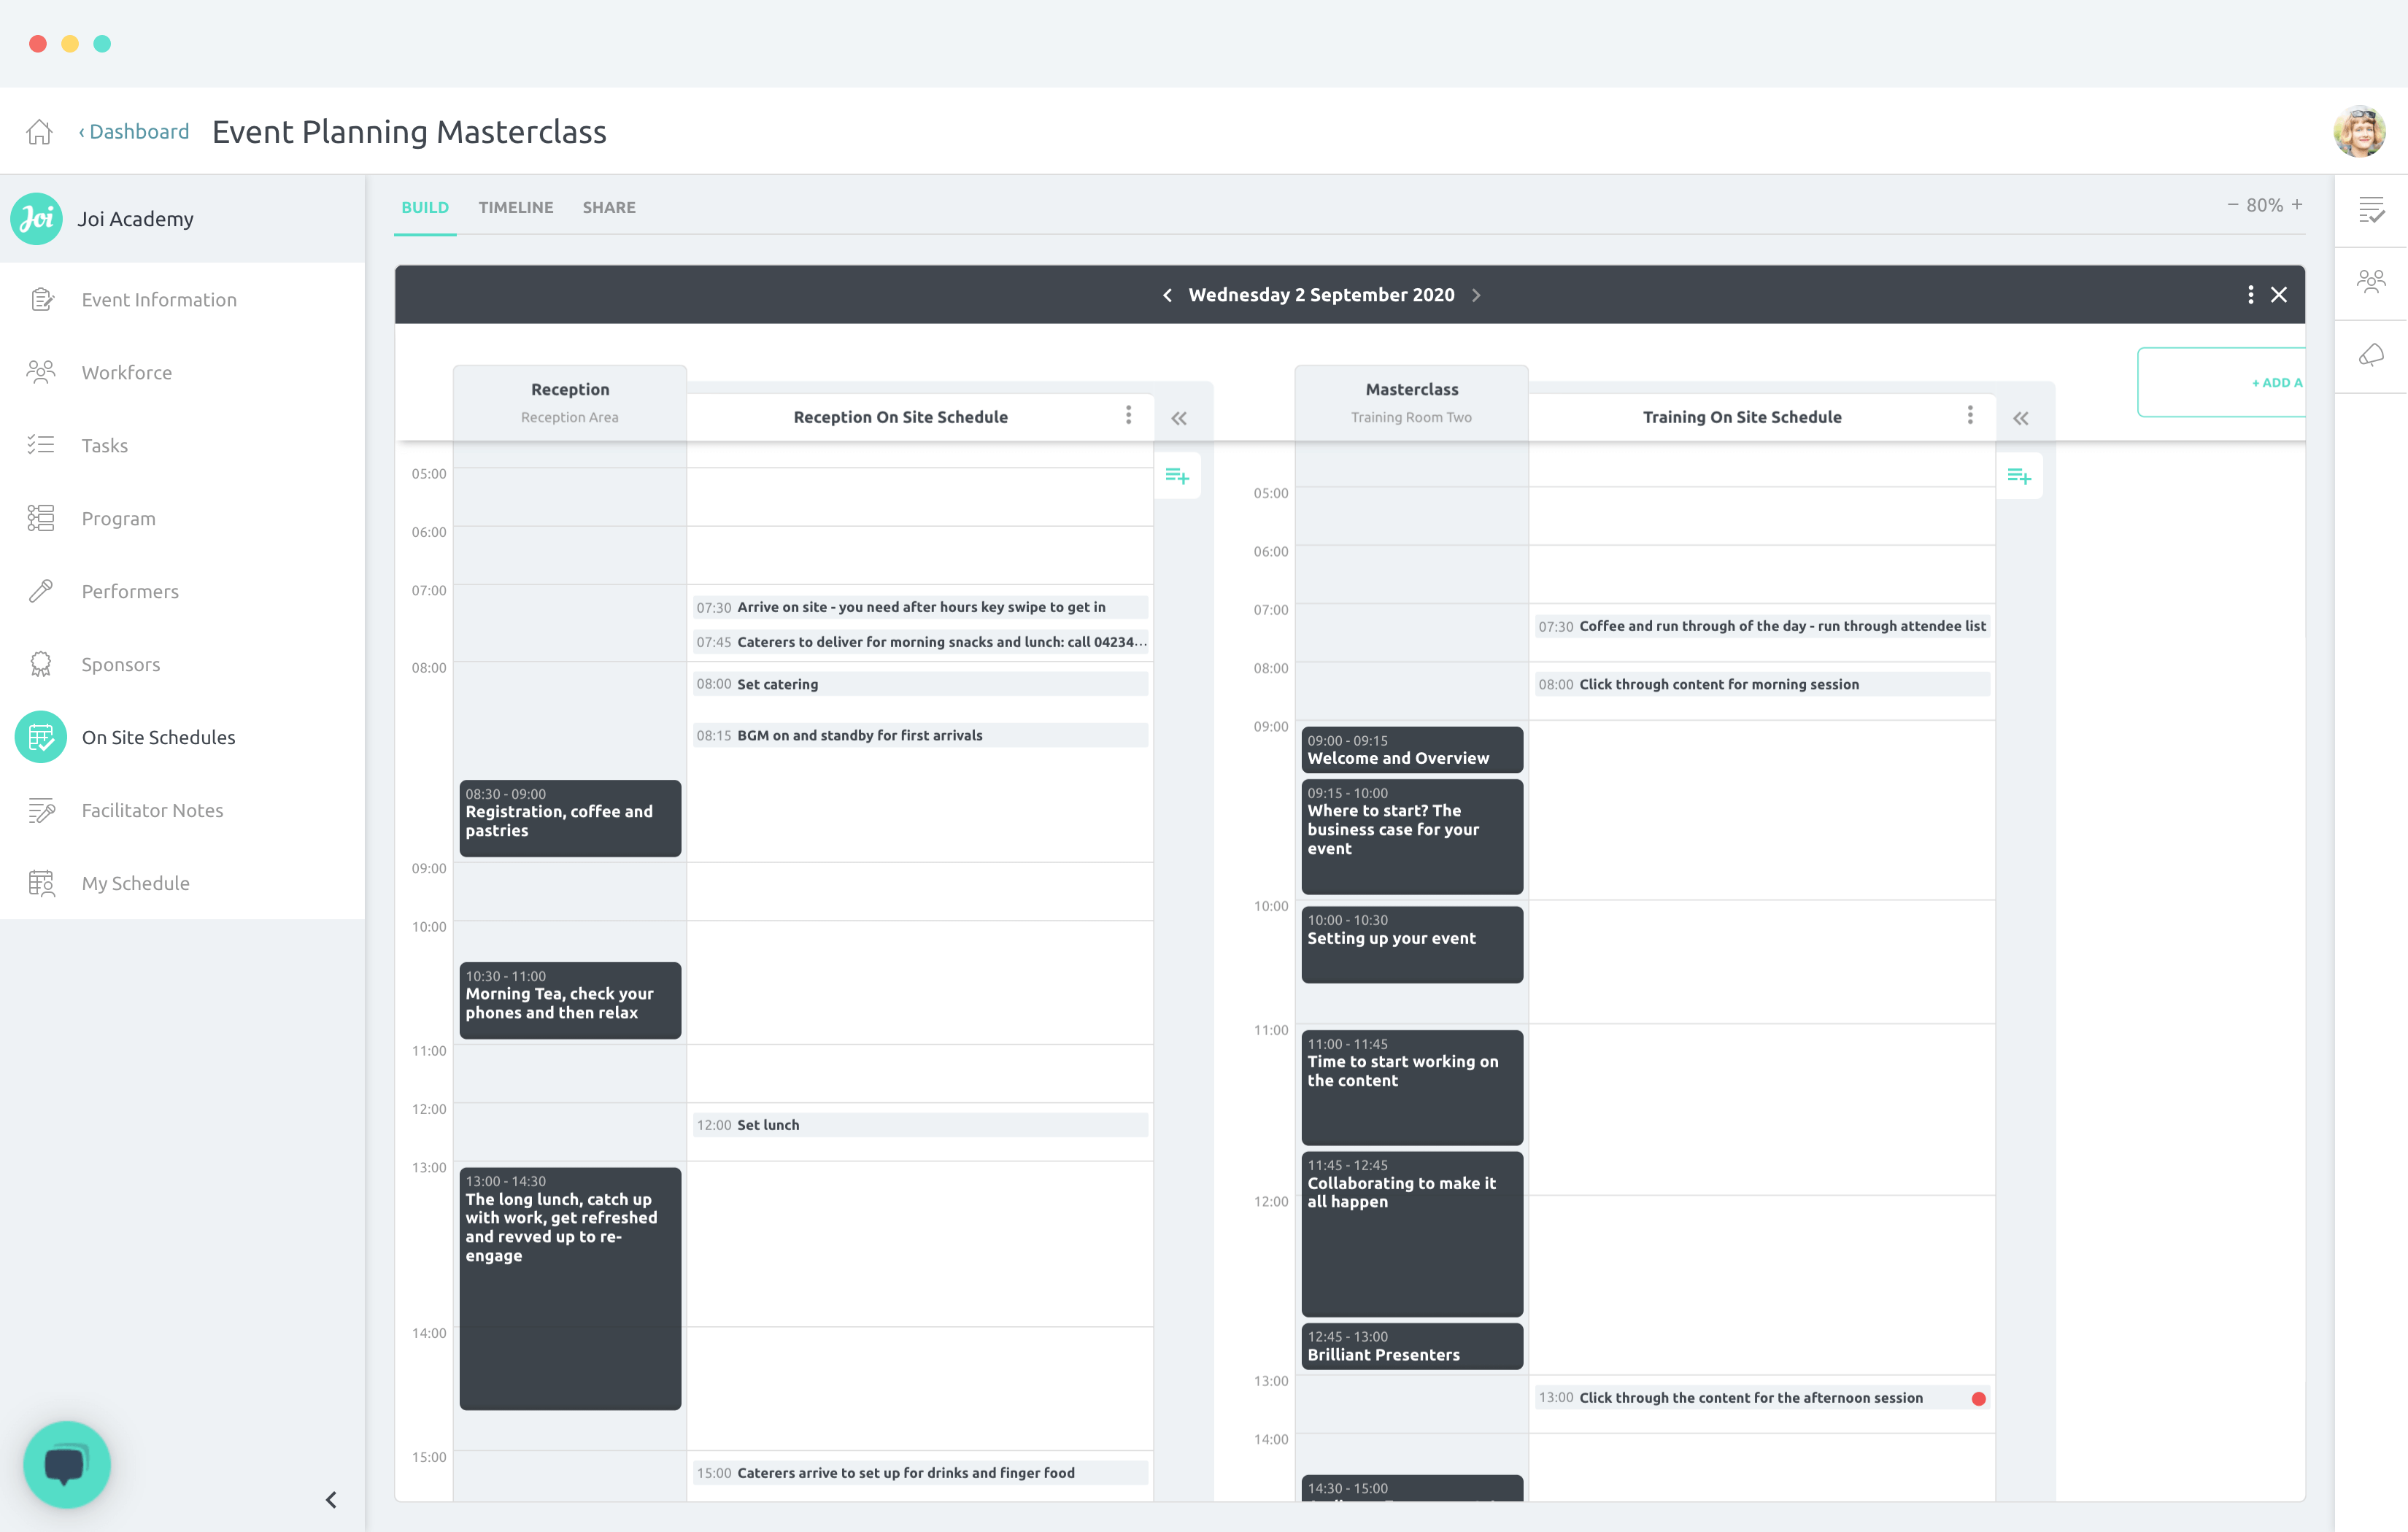
Task: Click add-item icon in Training schedule
Action: tap(2019, 476)
